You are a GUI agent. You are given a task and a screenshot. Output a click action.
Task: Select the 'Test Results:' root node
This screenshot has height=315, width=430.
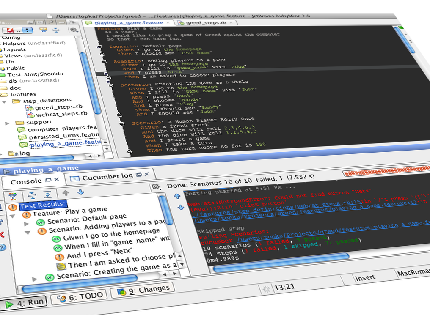tap(43, 205)
